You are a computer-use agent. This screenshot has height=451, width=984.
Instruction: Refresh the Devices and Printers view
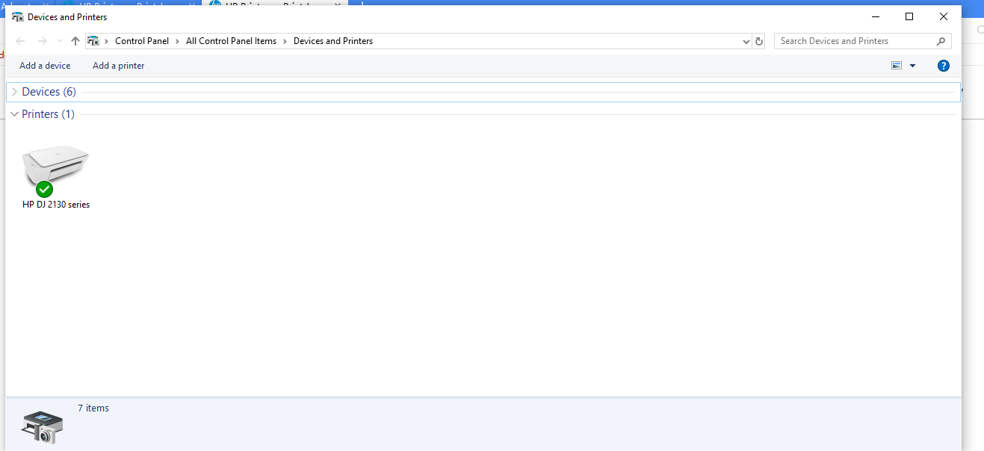pos(759,42)
